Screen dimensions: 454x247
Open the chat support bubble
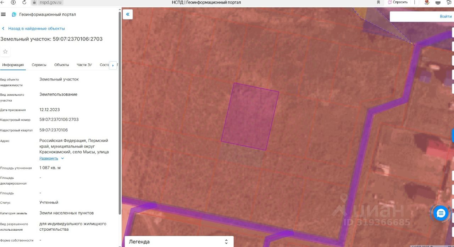[x=441, y=213]
